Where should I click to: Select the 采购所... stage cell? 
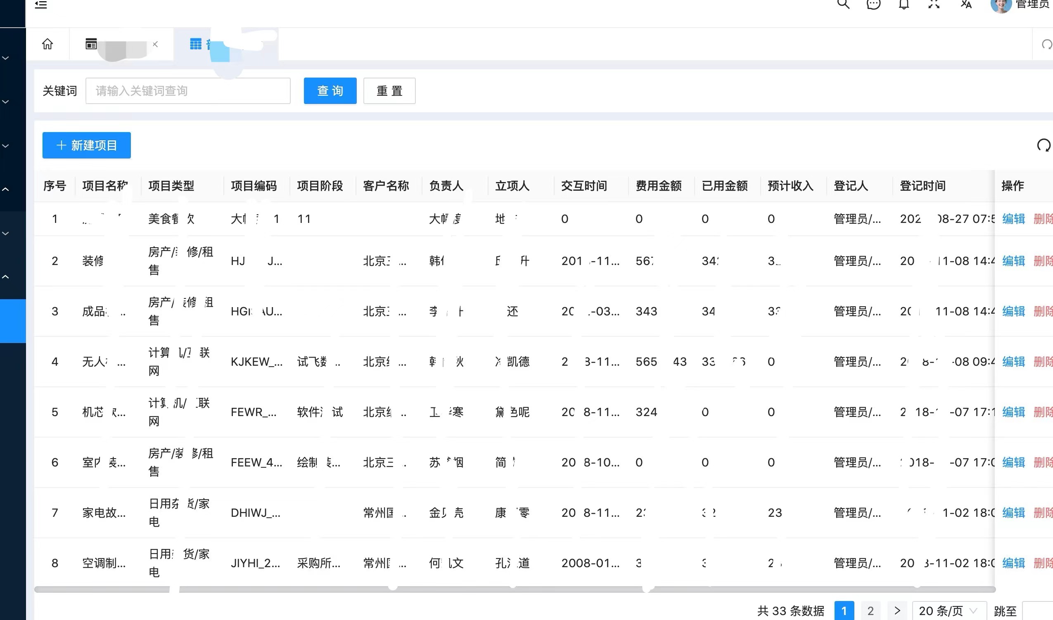click(x=319, y=563)
